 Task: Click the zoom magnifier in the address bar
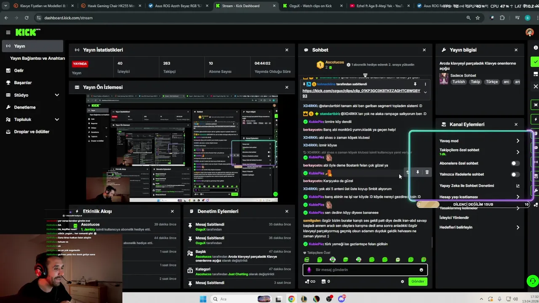468,18
